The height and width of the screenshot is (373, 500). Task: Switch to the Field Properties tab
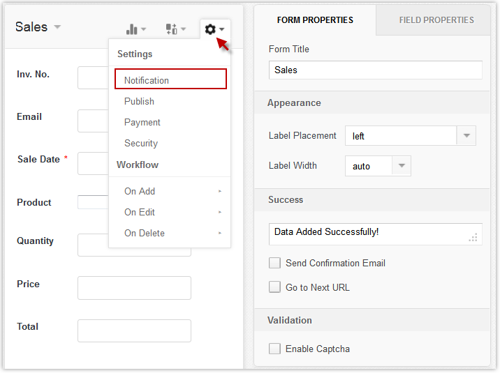[x=436, y=20]
